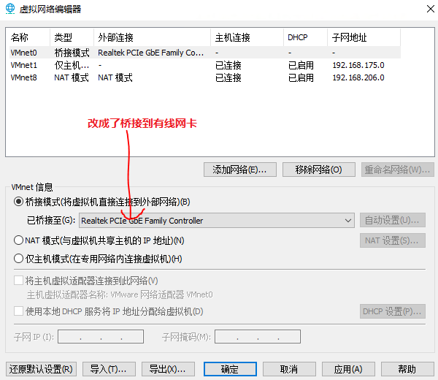Viewport: 438px width, 380px height.
Task: Click the 192.168.175.0 subnet cell
Action: tap(358, 65)
